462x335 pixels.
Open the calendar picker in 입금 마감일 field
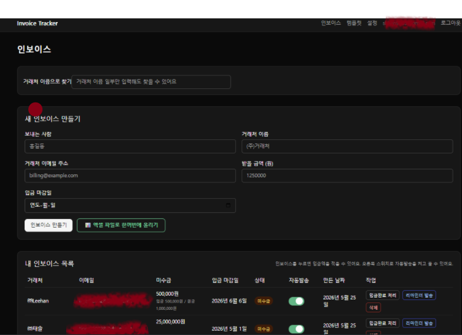coord(228,206)
